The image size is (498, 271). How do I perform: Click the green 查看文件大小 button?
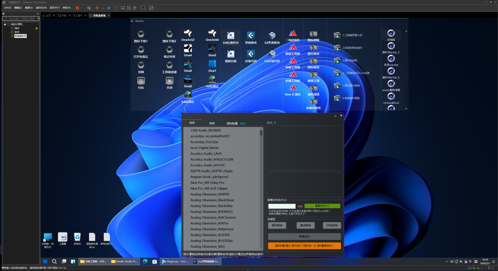pyautogui.click(x=322, y=206)
